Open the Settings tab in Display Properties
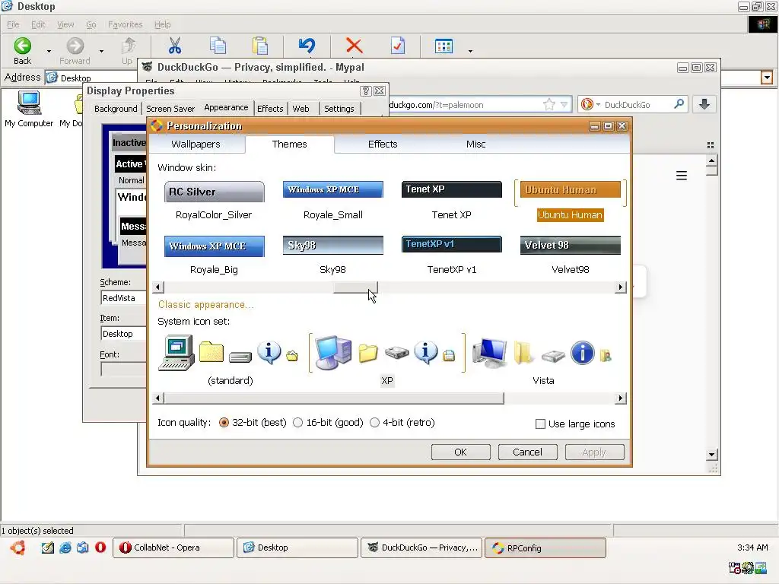This screenshot has width=779, height=584. point(339,109)
